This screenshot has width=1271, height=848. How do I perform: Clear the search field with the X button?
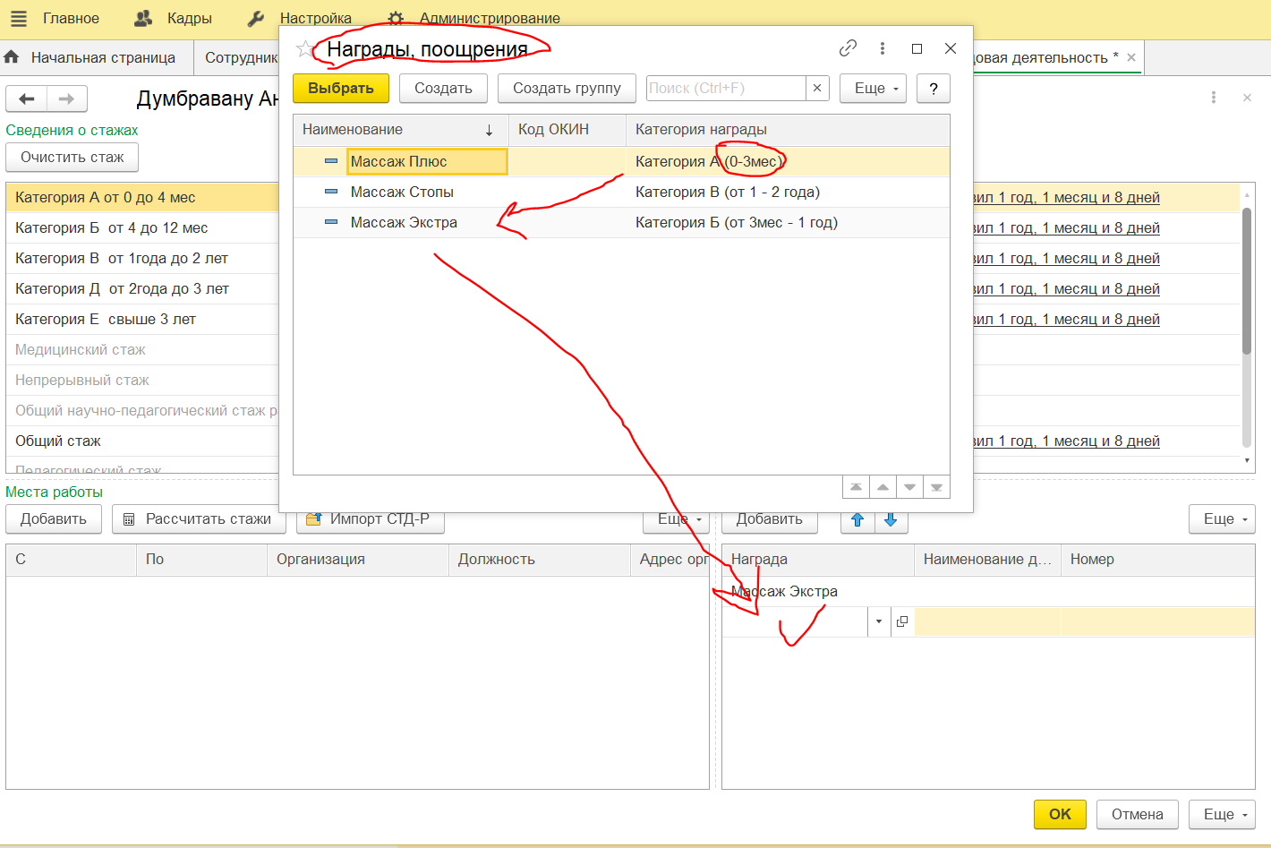tap(817, 88)
